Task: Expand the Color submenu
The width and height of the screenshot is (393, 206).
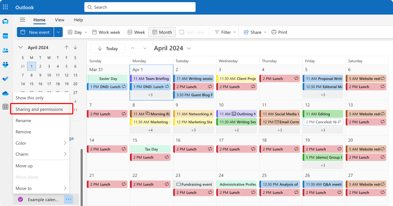Action: 21,143
